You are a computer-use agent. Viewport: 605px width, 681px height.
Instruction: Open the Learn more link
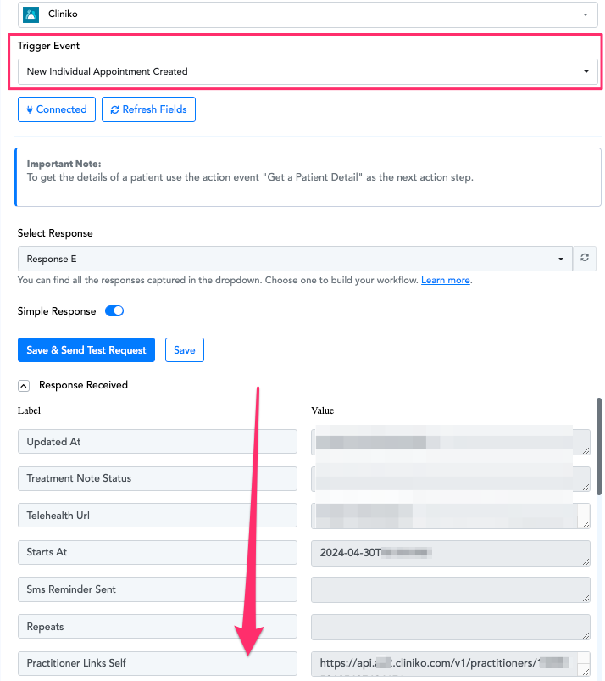446,280
